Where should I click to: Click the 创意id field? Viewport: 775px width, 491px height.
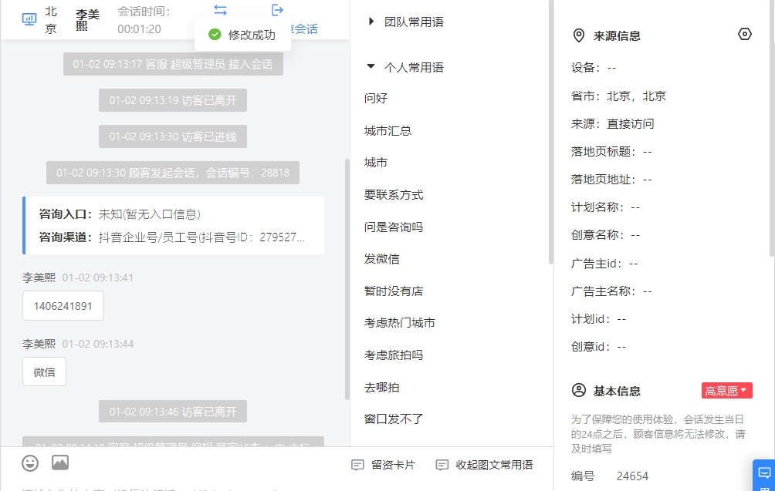[x=598, y=346]
